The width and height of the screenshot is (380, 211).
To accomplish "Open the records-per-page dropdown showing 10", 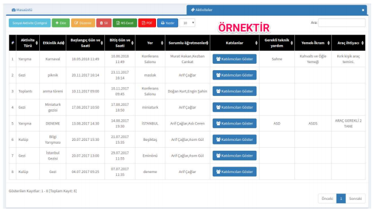I will pos(187,23).
